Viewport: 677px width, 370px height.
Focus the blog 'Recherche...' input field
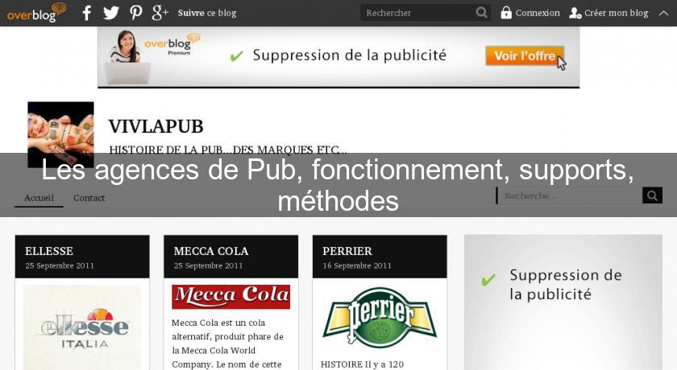(x=569, y=195)
